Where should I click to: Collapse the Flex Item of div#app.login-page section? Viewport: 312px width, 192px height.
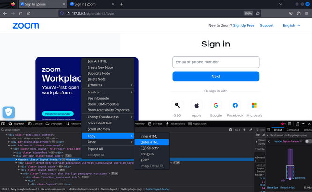(268, 135)
